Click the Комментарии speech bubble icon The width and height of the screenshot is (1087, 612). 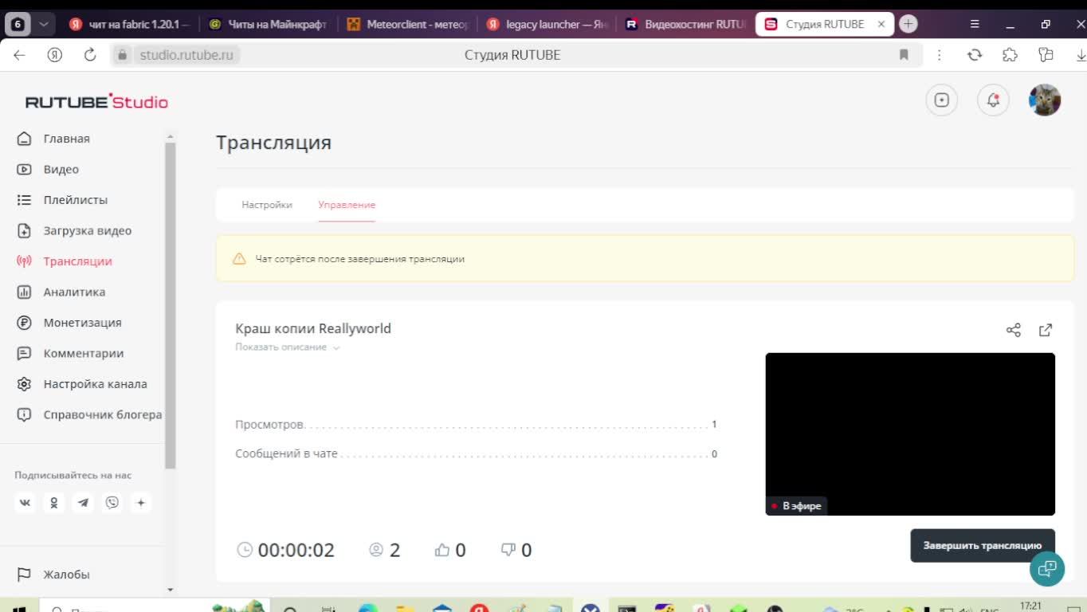(x=24, y=354)
